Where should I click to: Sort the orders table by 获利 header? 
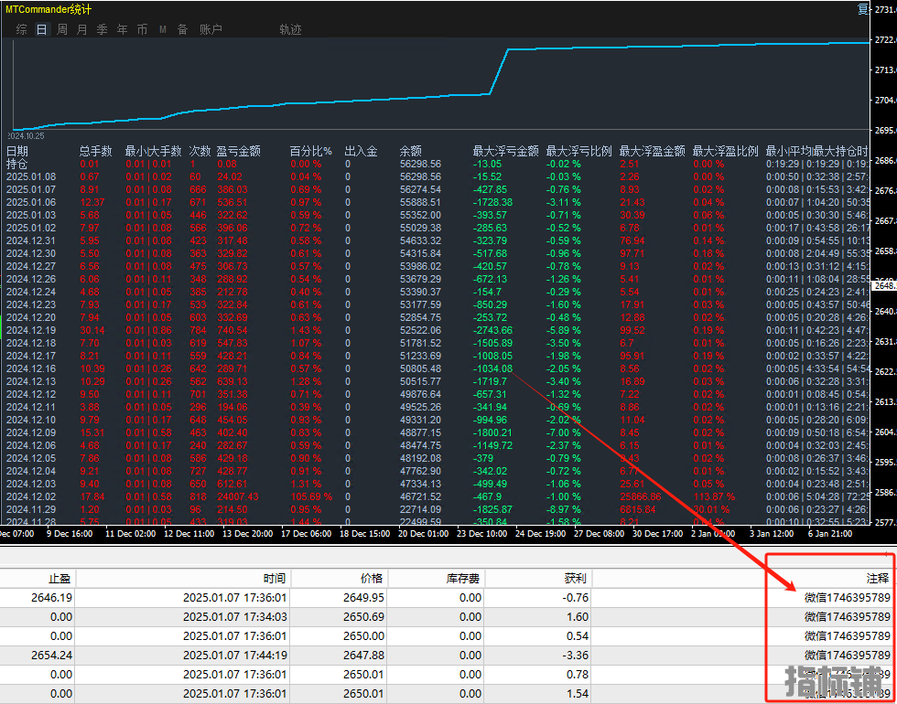(x=576, y=579)
